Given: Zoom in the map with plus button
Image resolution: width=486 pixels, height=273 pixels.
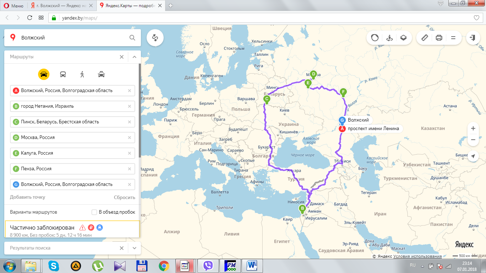Looking at the screenshot, I should click(x=473, y=128).
